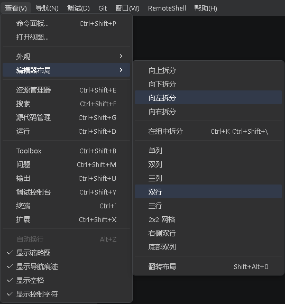The width and height of the screenshot is (285, 304).
Task: Select 向左拆分 split option
Action: point(208,97)
